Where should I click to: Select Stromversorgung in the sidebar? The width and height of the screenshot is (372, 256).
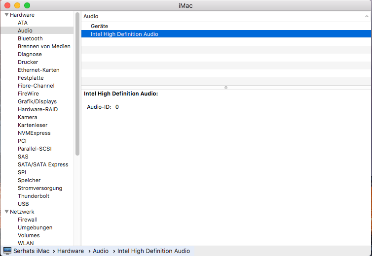tap(40, 188)
